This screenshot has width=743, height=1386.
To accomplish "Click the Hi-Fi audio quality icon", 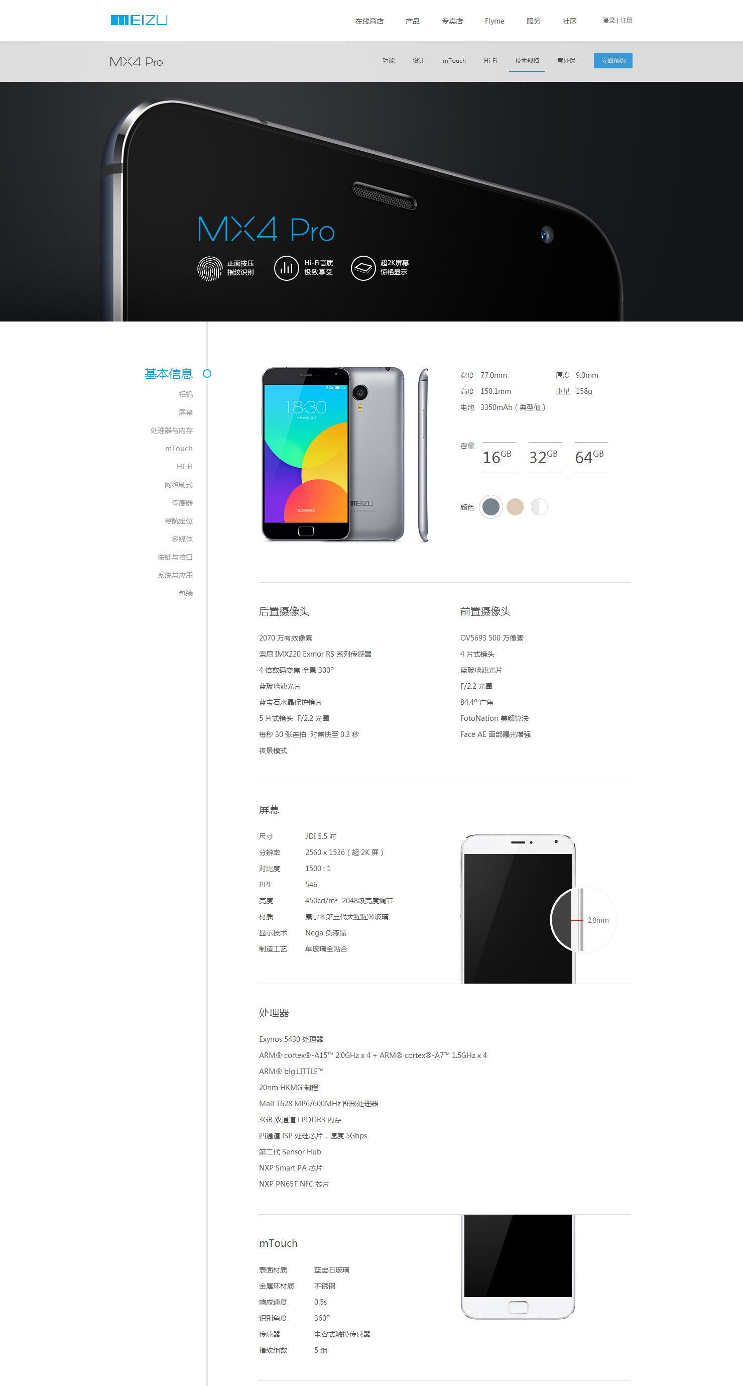I will click(287, 268).
